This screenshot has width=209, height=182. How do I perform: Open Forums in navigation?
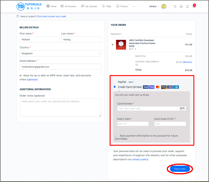(122, 6)
